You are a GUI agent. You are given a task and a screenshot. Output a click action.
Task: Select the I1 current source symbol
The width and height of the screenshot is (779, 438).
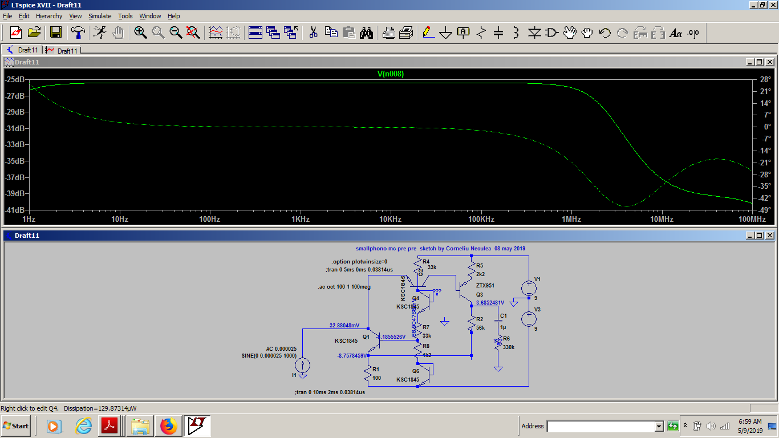[303, 365]
